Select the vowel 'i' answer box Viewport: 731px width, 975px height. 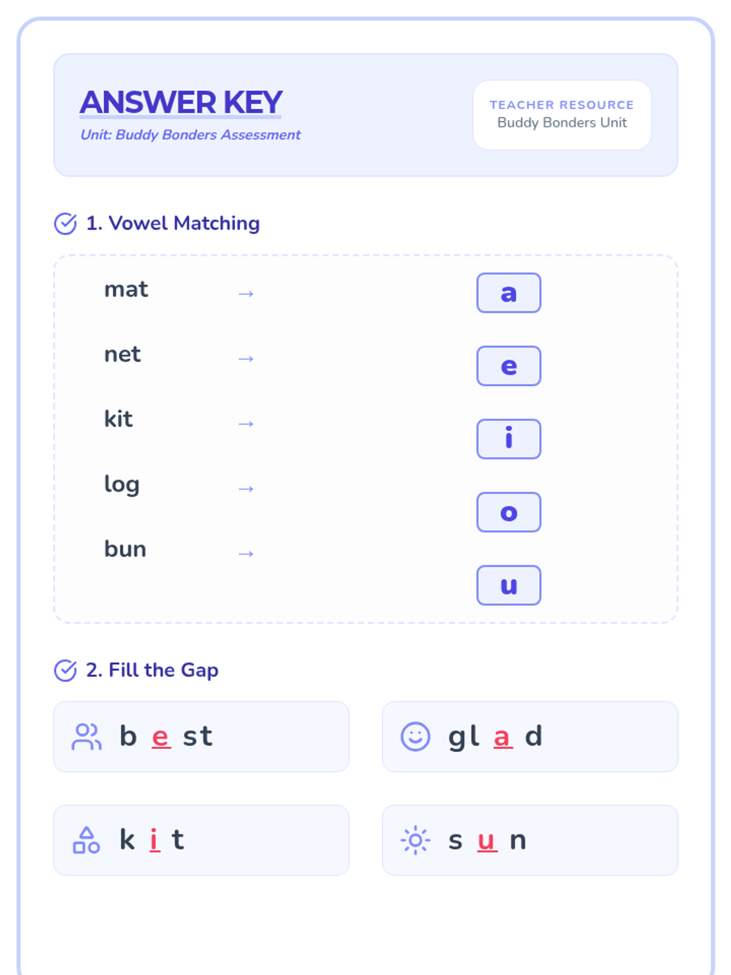tap(509, 439)
